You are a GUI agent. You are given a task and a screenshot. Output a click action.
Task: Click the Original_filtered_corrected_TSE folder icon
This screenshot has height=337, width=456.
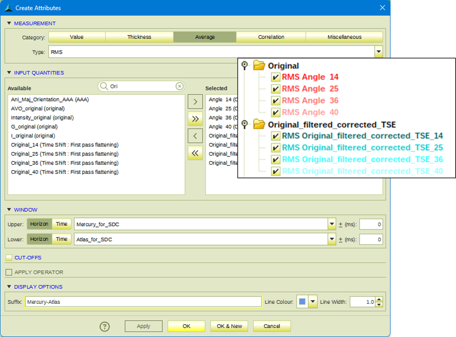(259, 124)
